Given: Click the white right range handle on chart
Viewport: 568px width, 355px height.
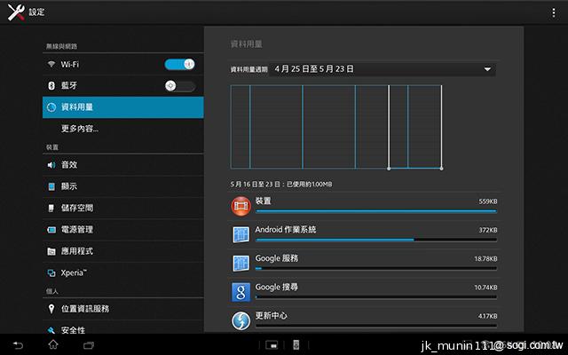Looking at the screenshot, I should pos(441,127).
